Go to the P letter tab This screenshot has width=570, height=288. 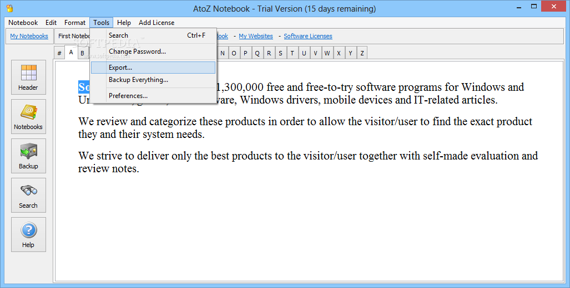(x=245, y=53)
